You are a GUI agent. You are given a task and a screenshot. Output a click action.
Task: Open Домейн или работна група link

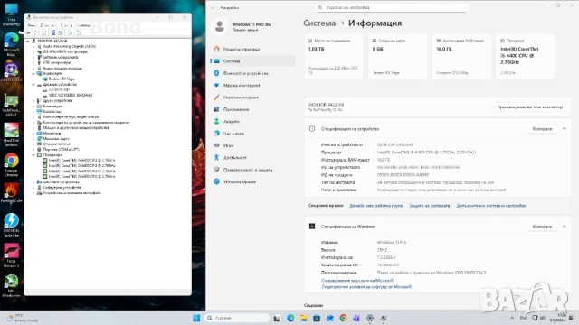pyautogui.click(x=376, y=206)
